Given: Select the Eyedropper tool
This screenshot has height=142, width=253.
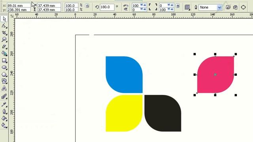Looking at the screenshot, I should tap(4, 104).
